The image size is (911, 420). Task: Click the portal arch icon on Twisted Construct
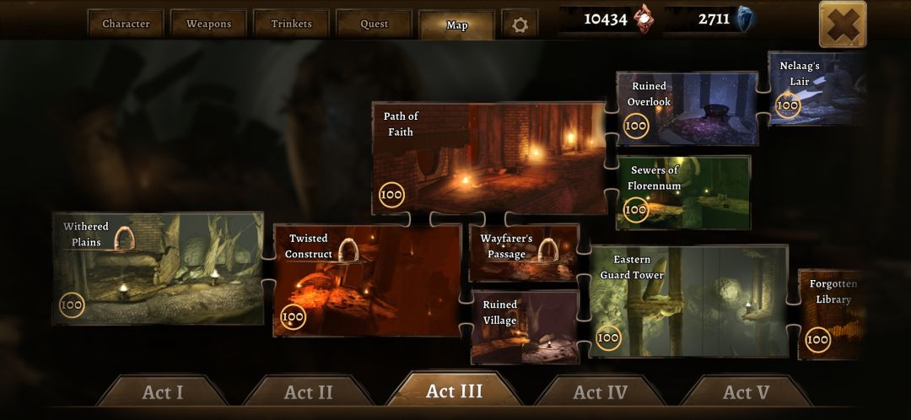348,250
